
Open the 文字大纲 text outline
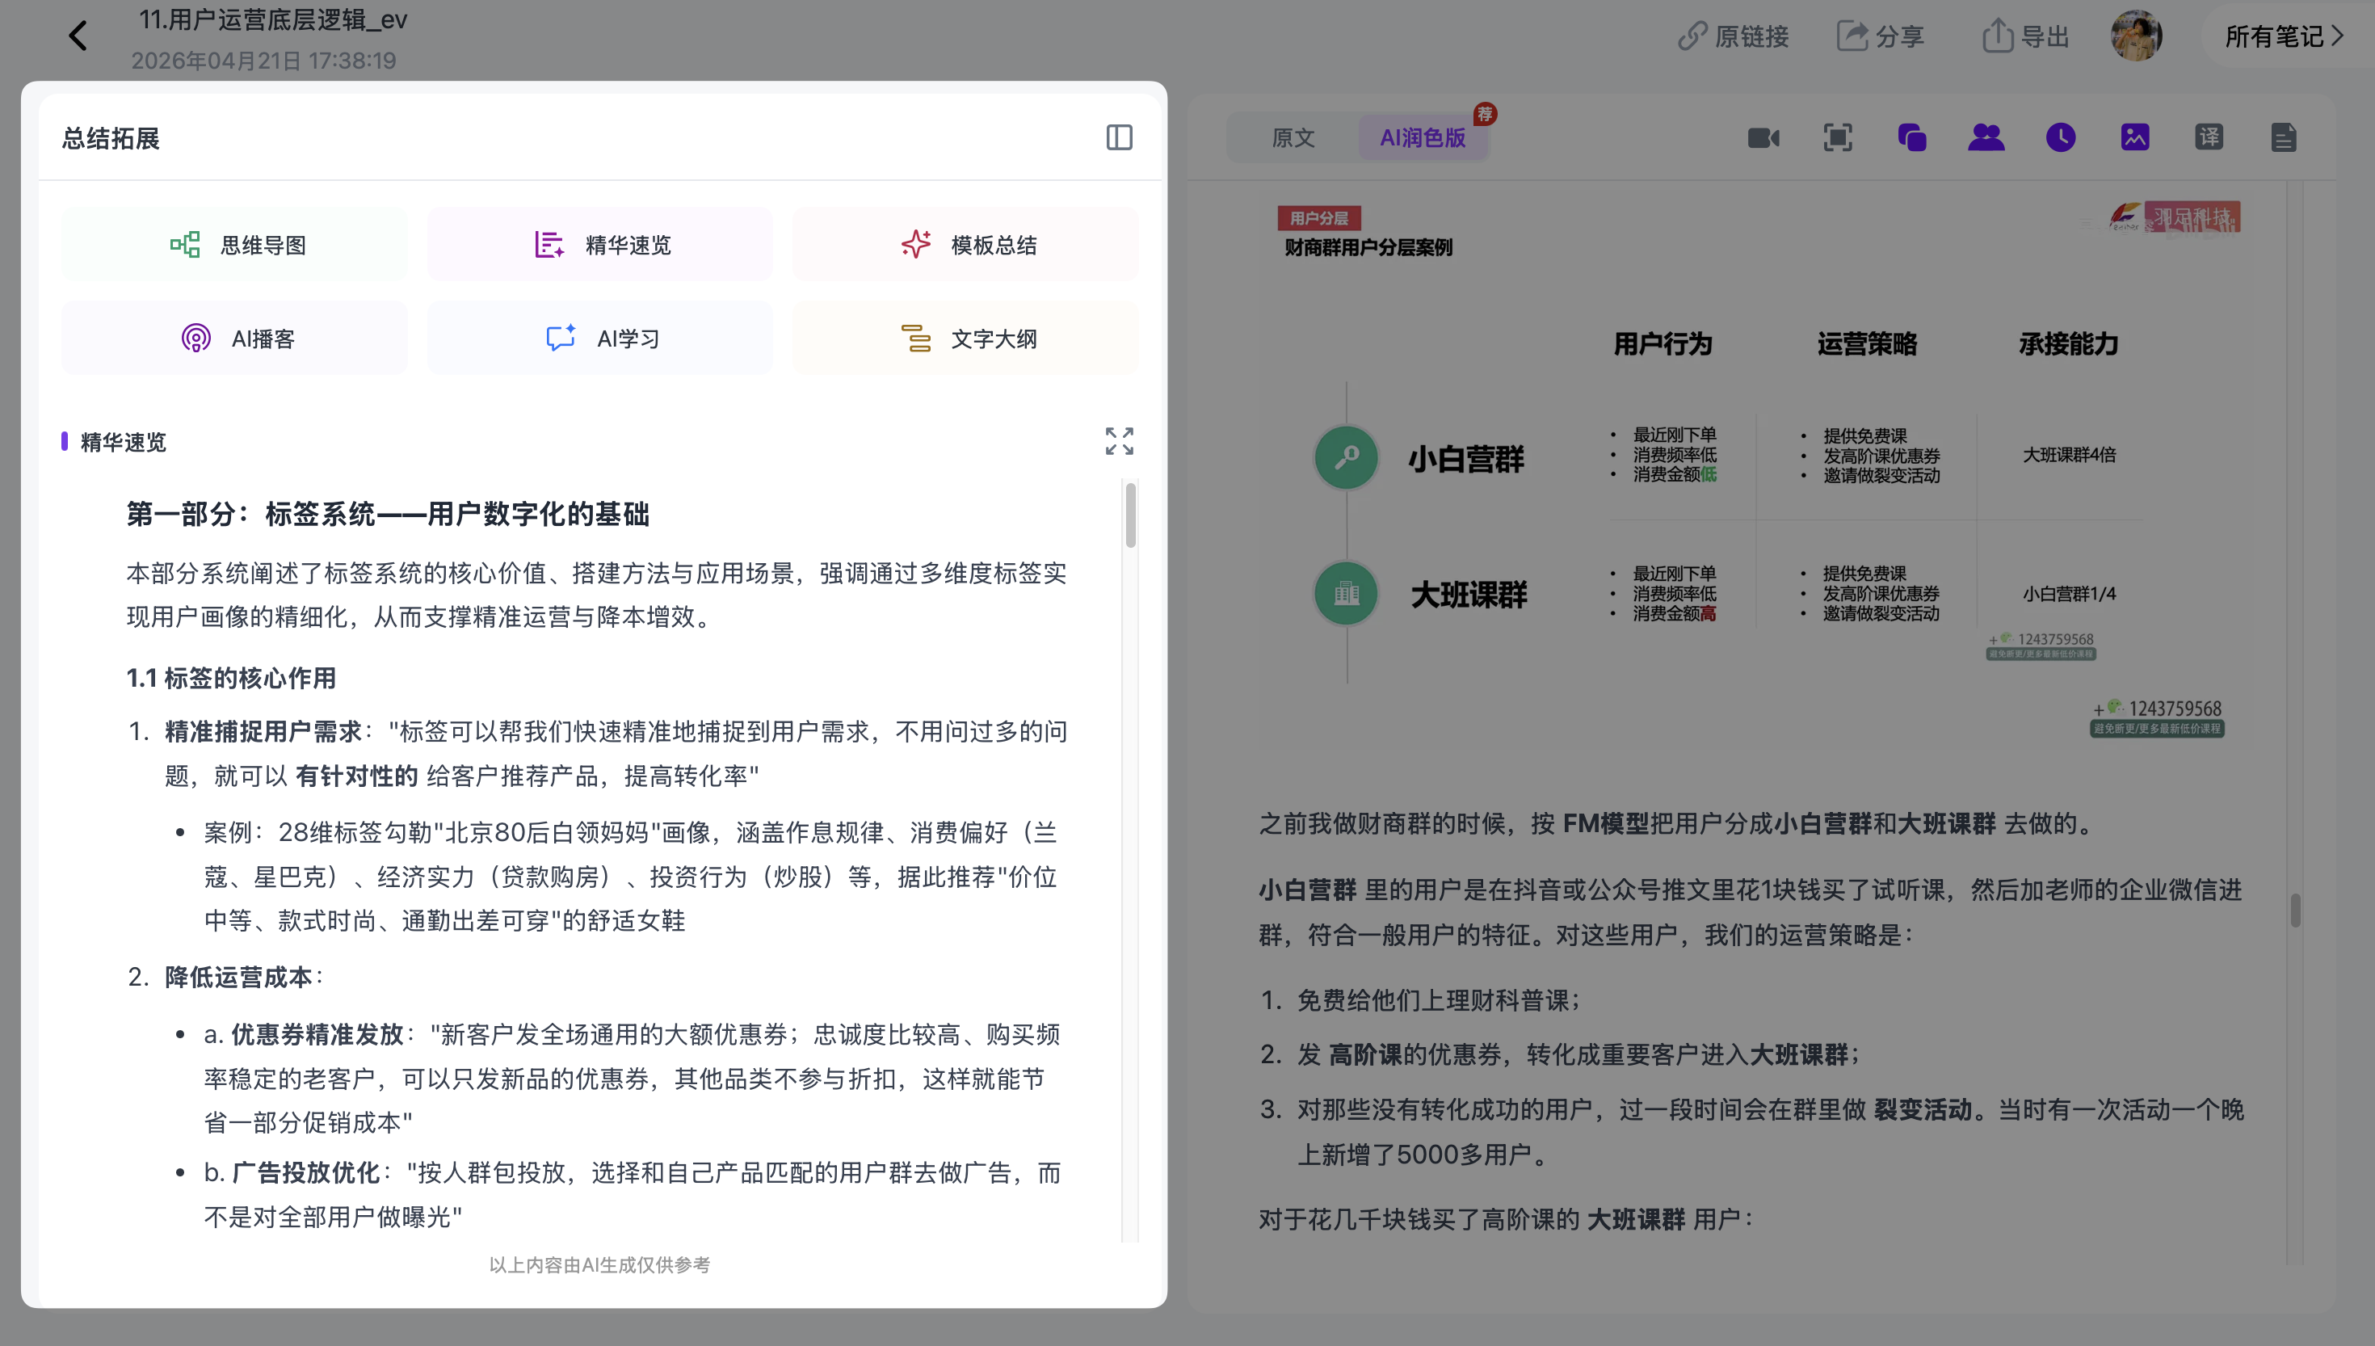pyautogui.click(x=965, y=339)
